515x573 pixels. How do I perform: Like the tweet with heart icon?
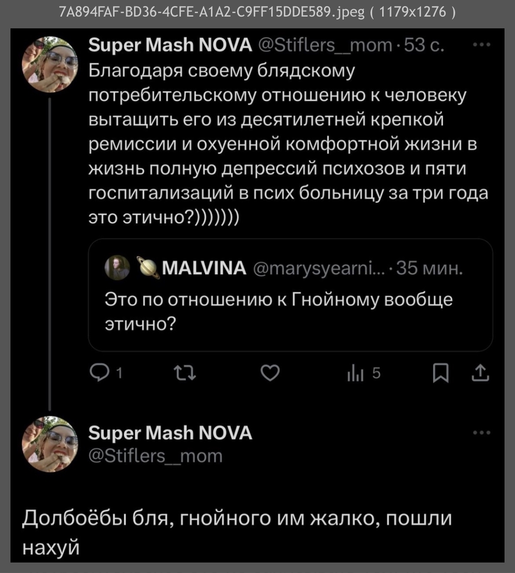[270, 373]
